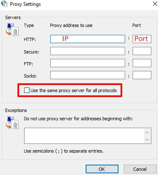This screenshot has height=175, width=158.
Task: Click the Socks port field
Action: (142, 75)
